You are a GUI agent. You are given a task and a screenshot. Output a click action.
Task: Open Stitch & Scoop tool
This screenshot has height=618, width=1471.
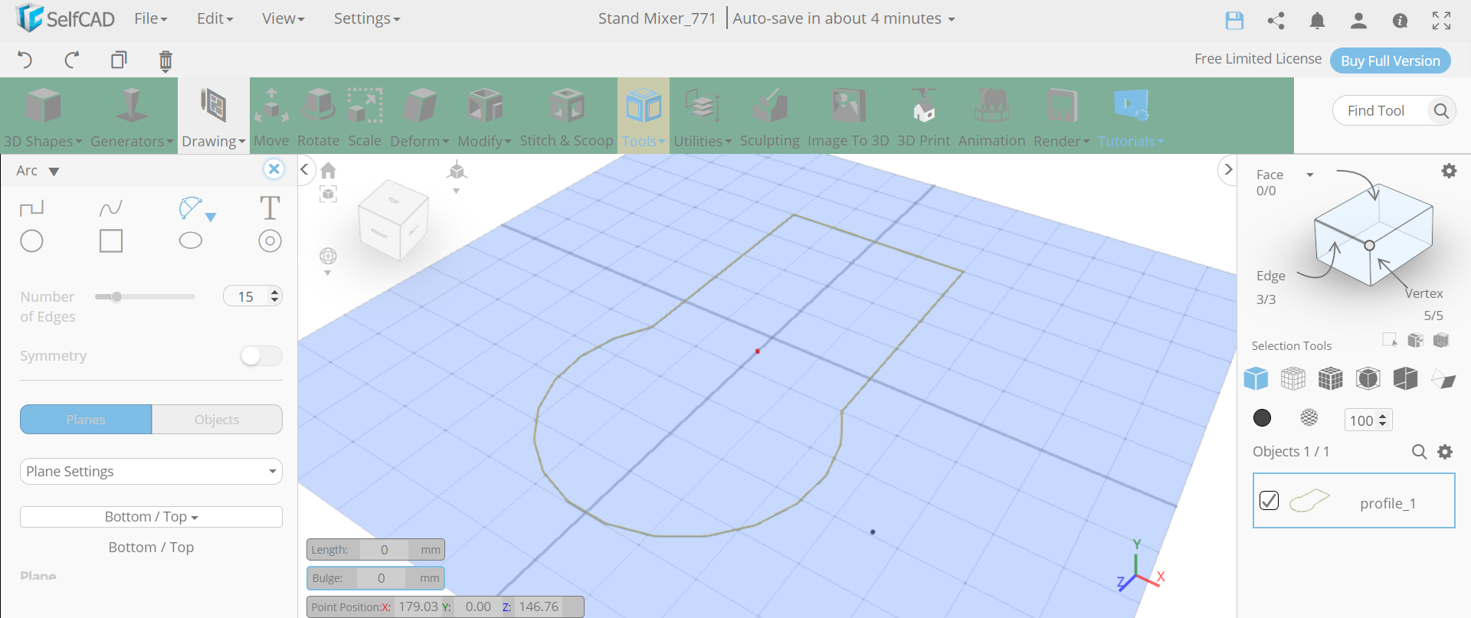click(566, 116)
